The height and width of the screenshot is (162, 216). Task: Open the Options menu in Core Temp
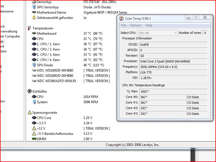coord(136,25)
